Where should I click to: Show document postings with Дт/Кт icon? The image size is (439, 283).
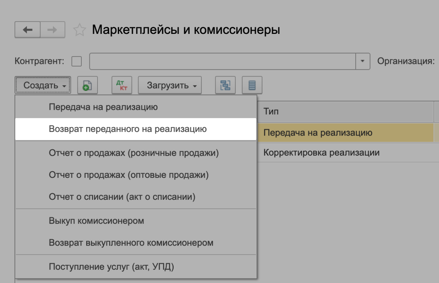click(121, 85)
